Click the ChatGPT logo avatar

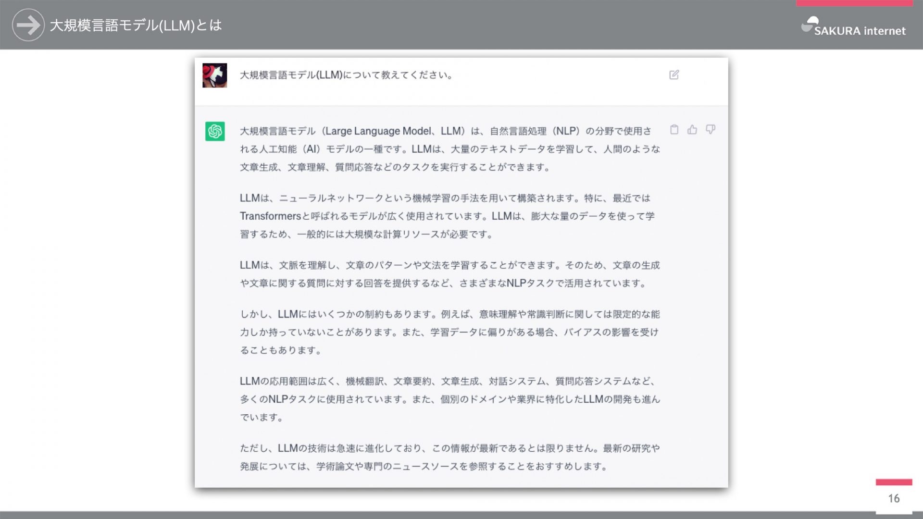pyautogui.click(x=215, y=131)
